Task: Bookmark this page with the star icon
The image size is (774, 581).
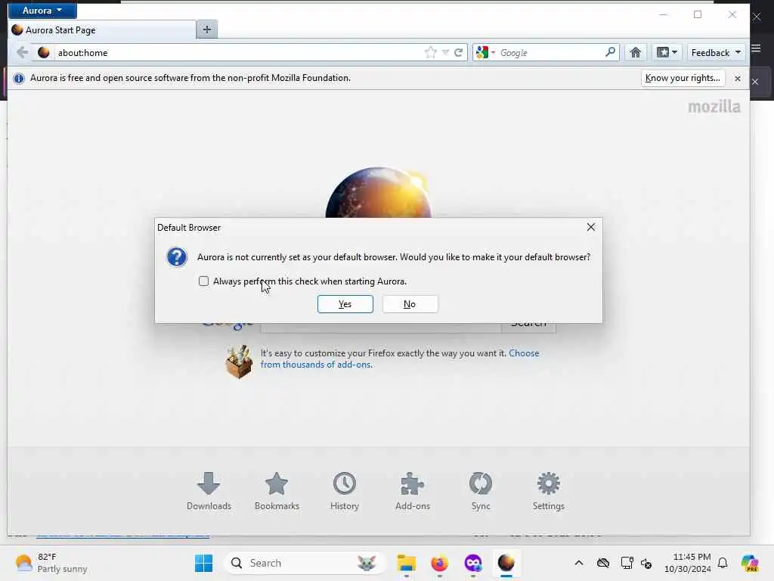Action: [430, 52]
